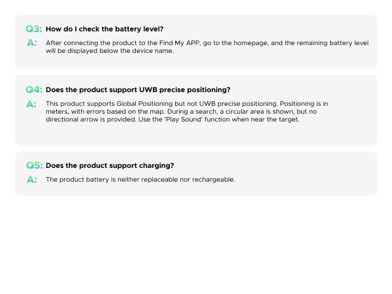
Task: Select the 'neither replaceable nor rechargeable' answer text
Action: (176, 180)
